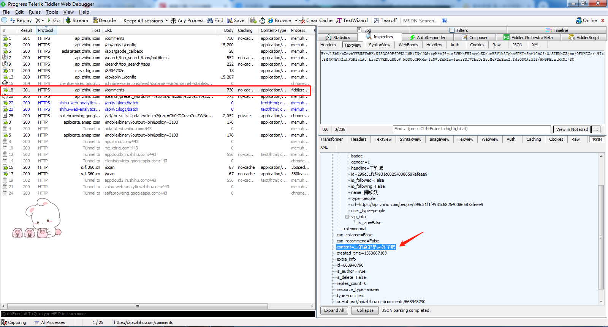This screenshot has width=608, height=327.
Task: Click the Keep sessions dropdown arrow
Action: (x=166, y=21)
